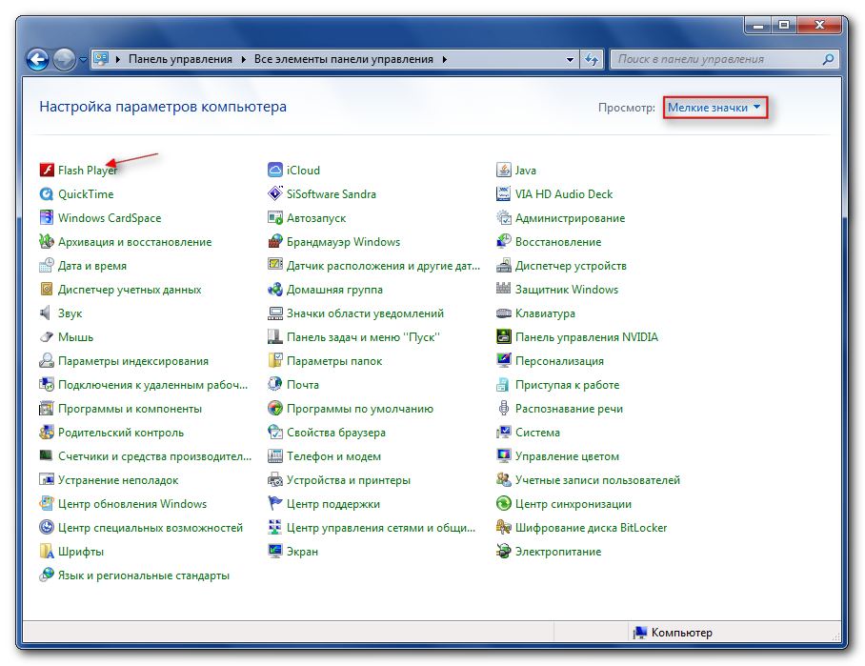Open Центр обновления Windows link
865x666 pixels.
132,504
